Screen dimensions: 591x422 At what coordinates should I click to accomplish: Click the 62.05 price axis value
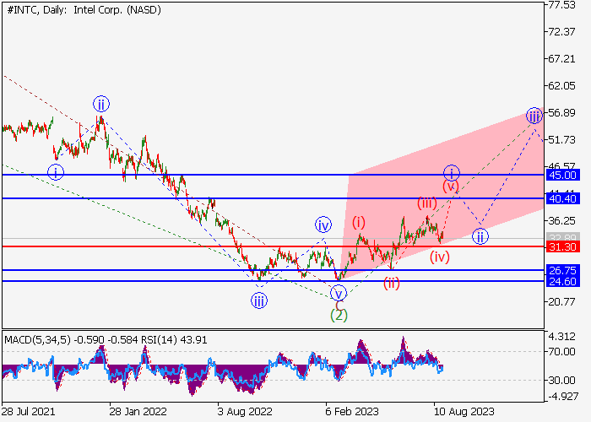pyautogui.click(x=562, y=86)
